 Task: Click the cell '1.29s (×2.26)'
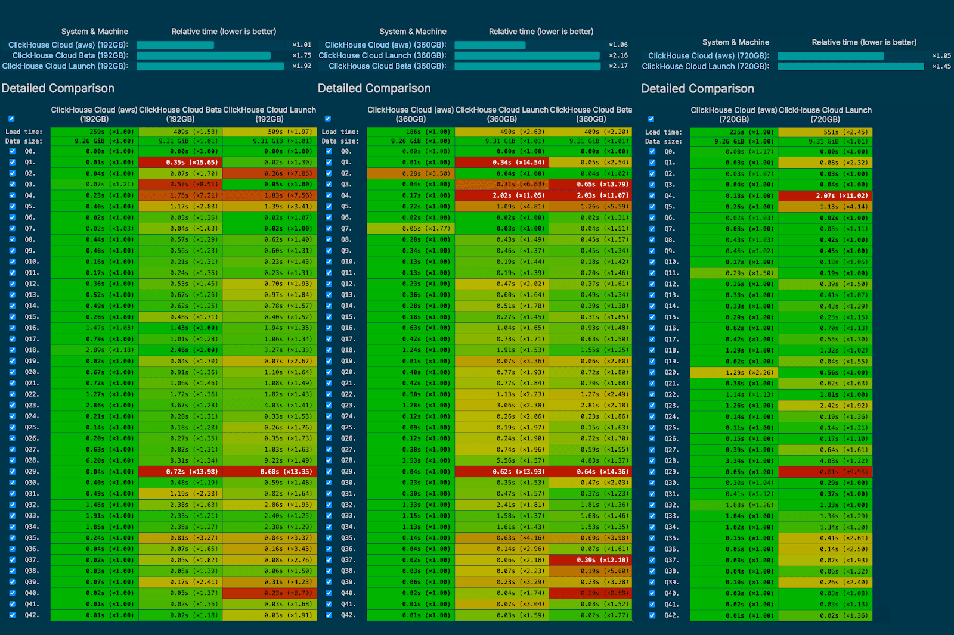[x=734, y=372]
